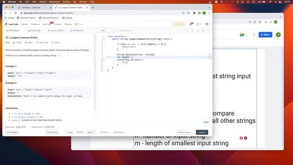Go to Next problem
Image resolution: width=293 pixels, height=165 pixels.
[91, 132]
